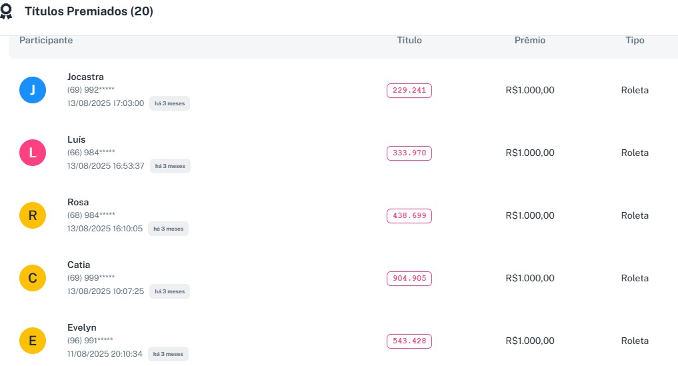
Task: Select title badge 904.905
Action: tap(409, 279)
